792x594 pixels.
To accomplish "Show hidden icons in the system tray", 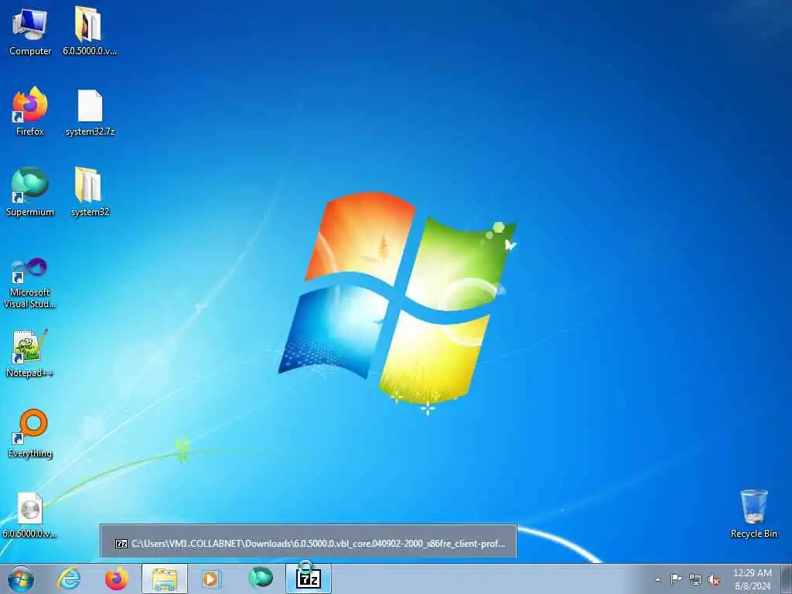I will [657, 579].
